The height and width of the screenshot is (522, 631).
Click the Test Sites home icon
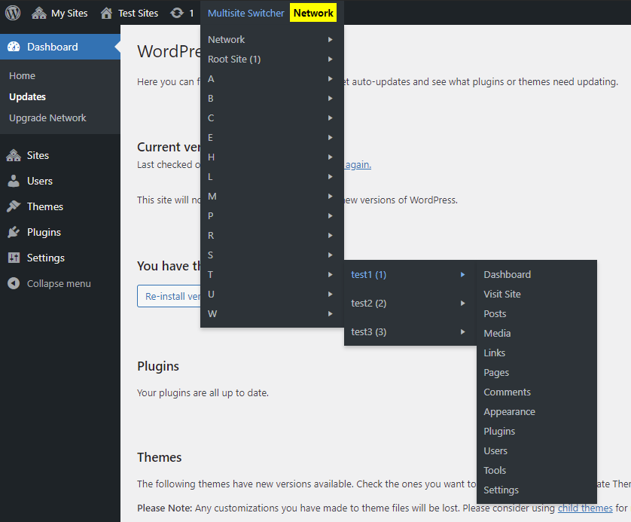(x=106, y=14)
